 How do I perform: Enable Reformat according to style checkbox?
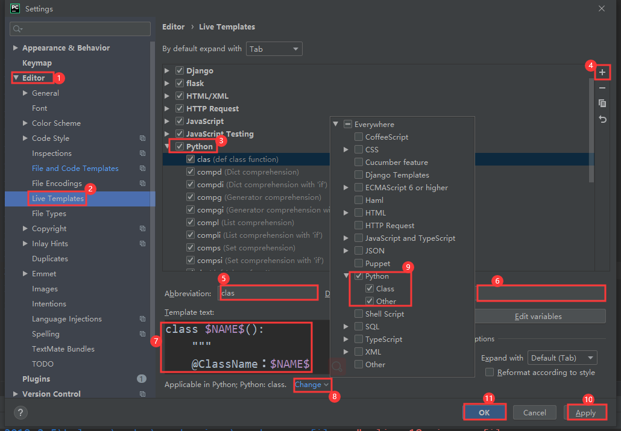[490, 372]
